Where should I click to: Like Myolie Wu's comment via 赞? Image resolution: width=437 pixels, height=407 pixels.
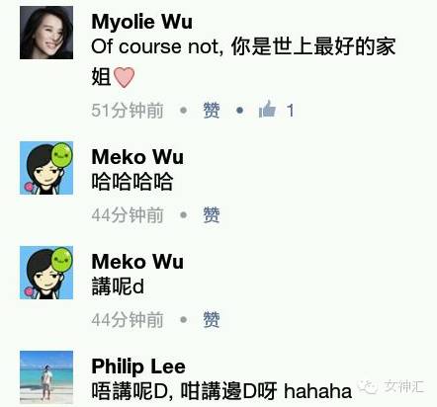[x=212, y=110]
